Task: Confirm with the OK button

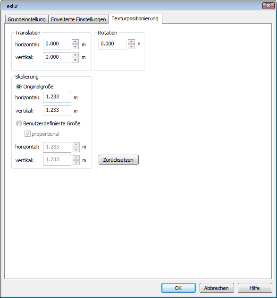Action: [x=178, y=288]
